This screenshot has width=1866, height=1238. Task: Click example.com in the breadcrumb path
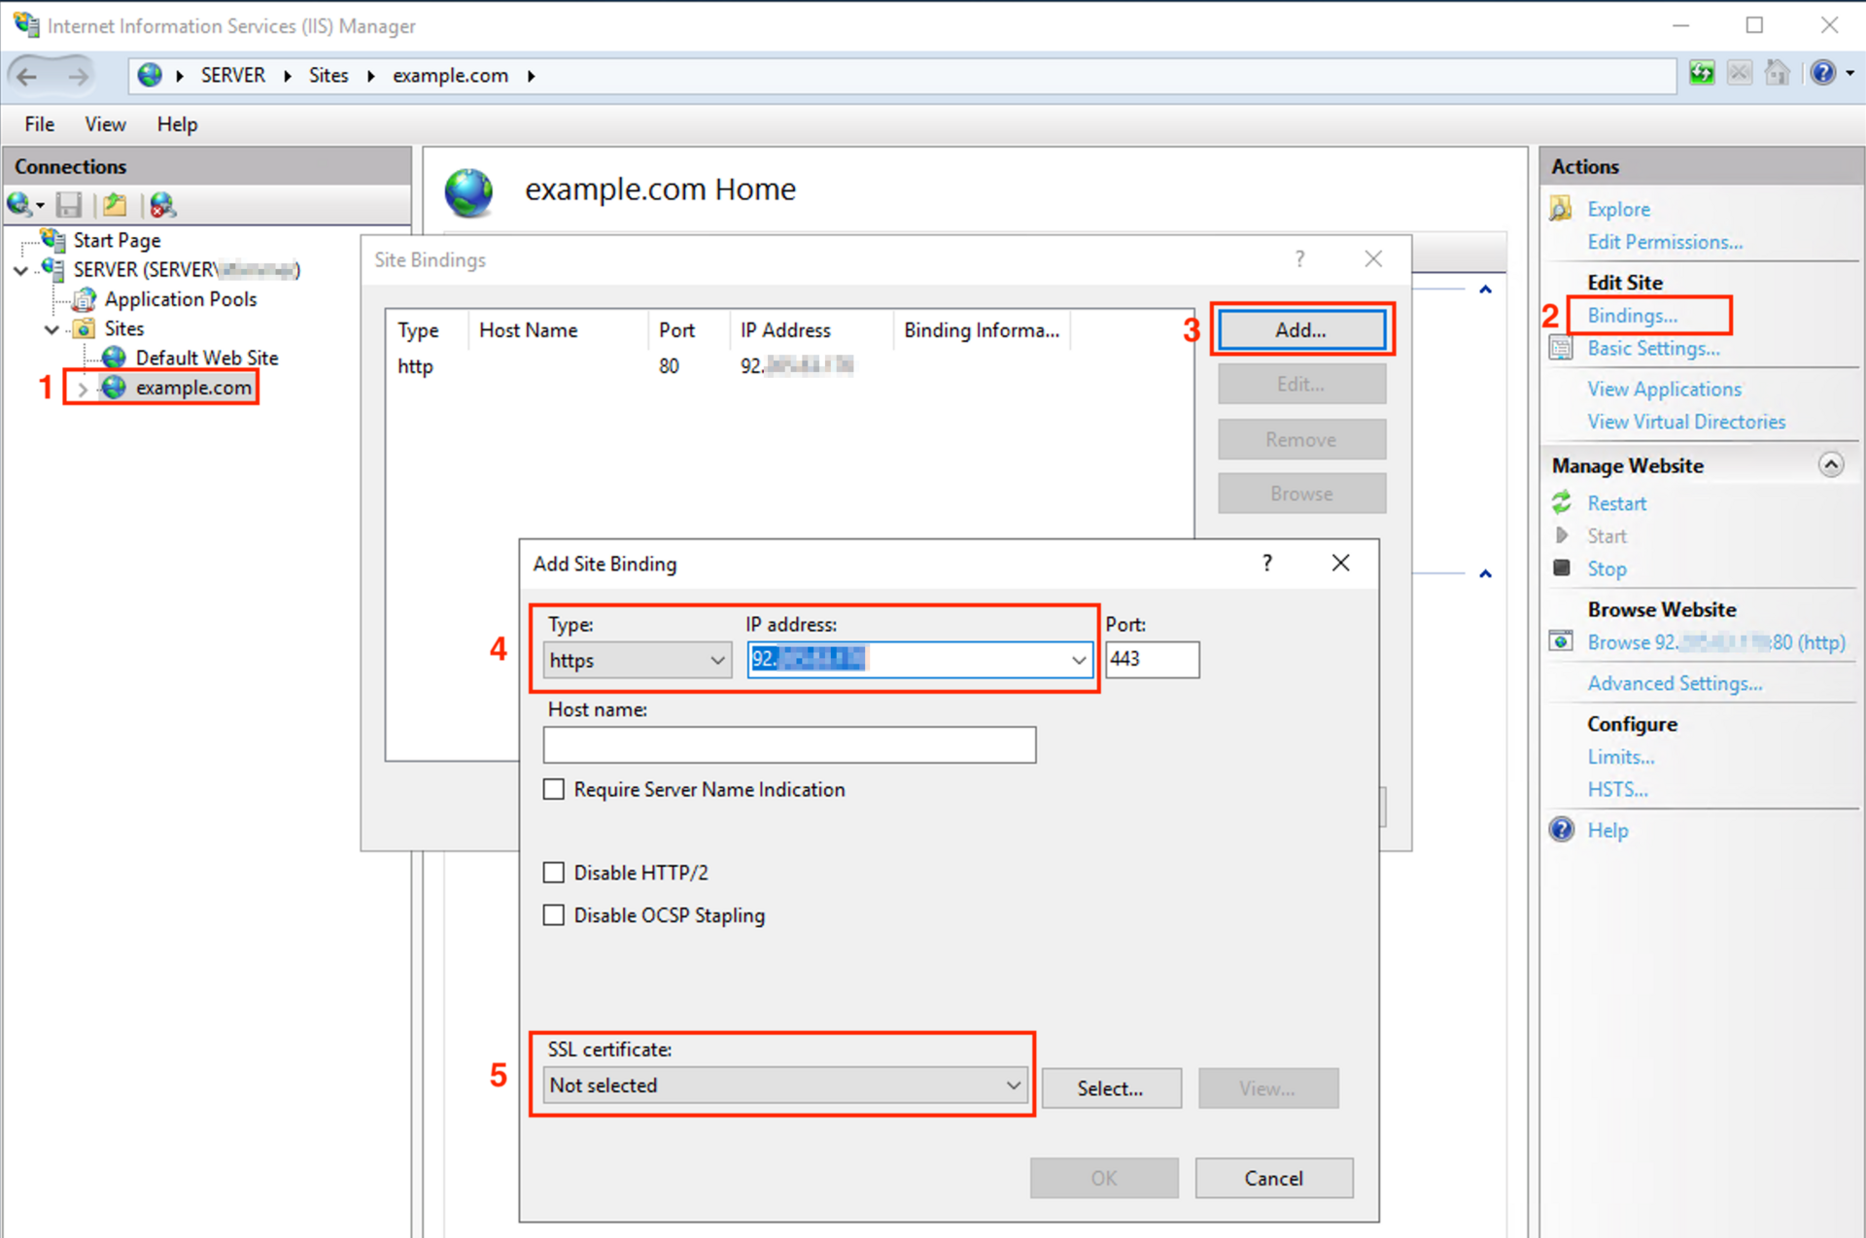tap(450, 75)
